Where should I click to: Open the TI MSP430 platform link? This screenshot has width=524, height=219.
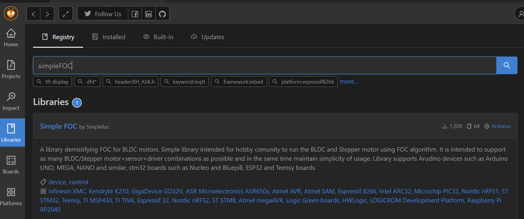coord(98,200)
